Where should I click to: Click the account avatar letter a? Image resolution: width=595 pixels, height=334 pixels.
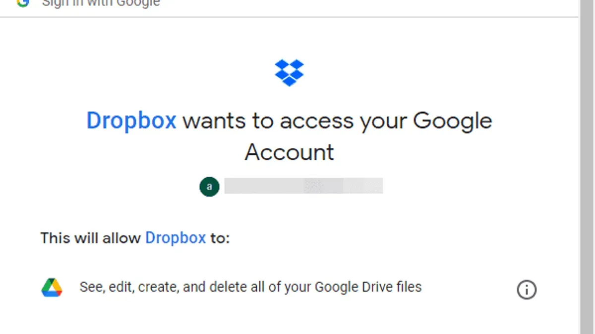point(209,187)
